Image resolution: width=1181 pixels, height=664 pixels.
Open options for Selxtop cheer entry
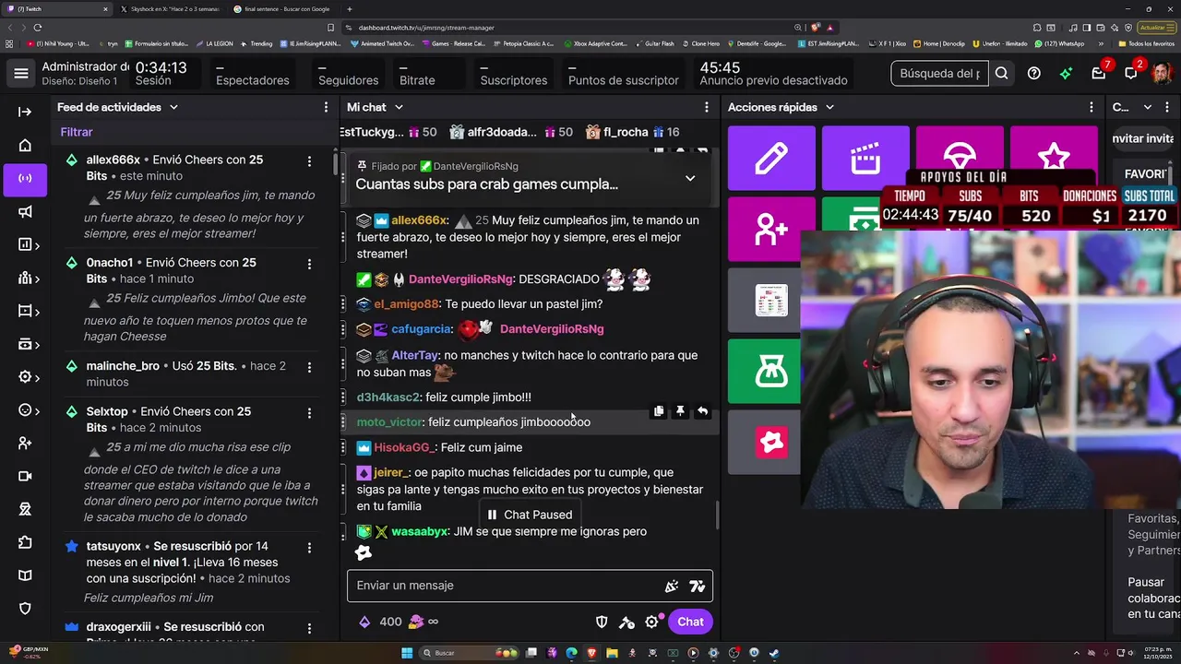[x=309, y=413]
